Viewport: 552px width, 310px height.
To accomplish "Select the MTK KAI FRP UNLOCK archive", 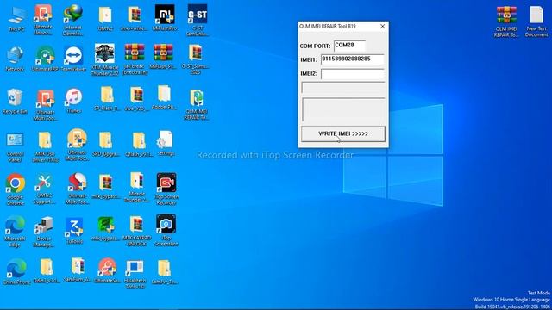I will click(x=136, y=231).
